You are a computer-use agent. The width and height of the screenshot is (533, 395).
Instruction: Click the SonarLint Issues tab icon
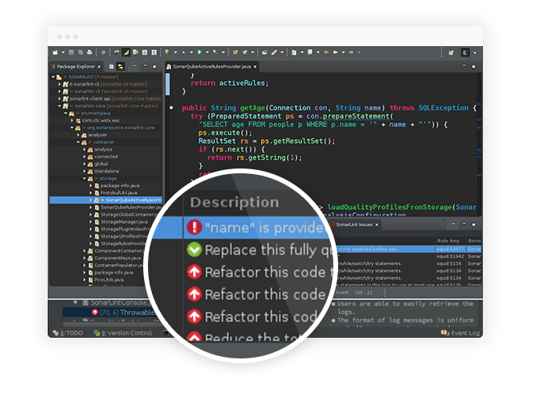click(x=332, y=225)
